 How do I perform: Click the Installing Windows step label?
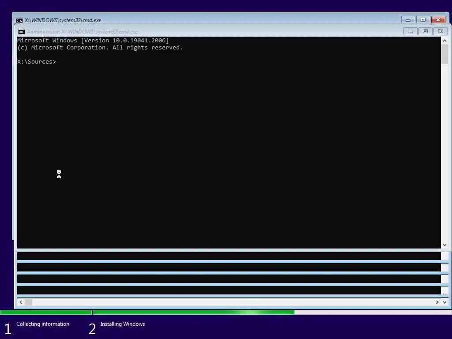(x=123, y=324)
